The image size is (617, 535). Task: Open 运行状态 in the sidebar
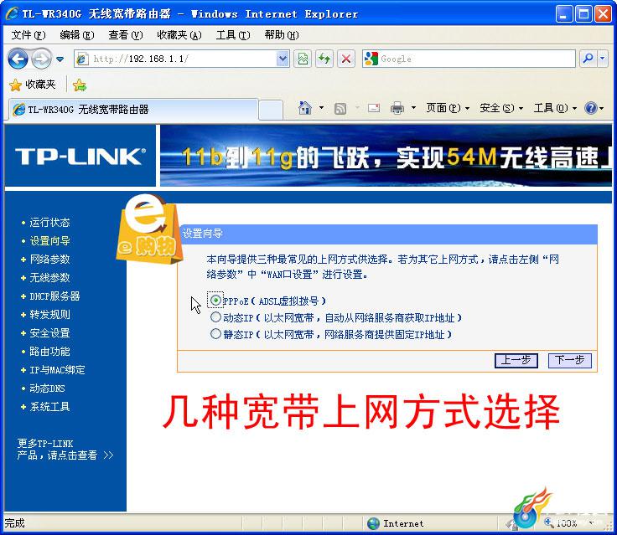pyautogui.click(x=49, y=223)
